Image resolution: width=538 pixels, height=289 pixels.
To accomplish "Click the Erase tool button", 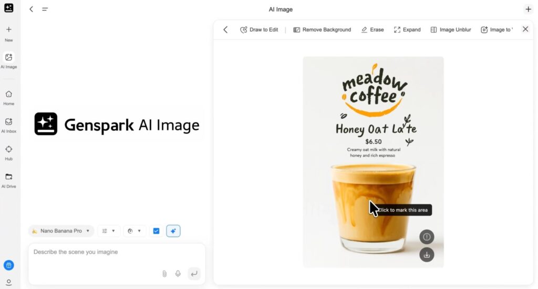I will pyautogui.click(x=373, y=30).
